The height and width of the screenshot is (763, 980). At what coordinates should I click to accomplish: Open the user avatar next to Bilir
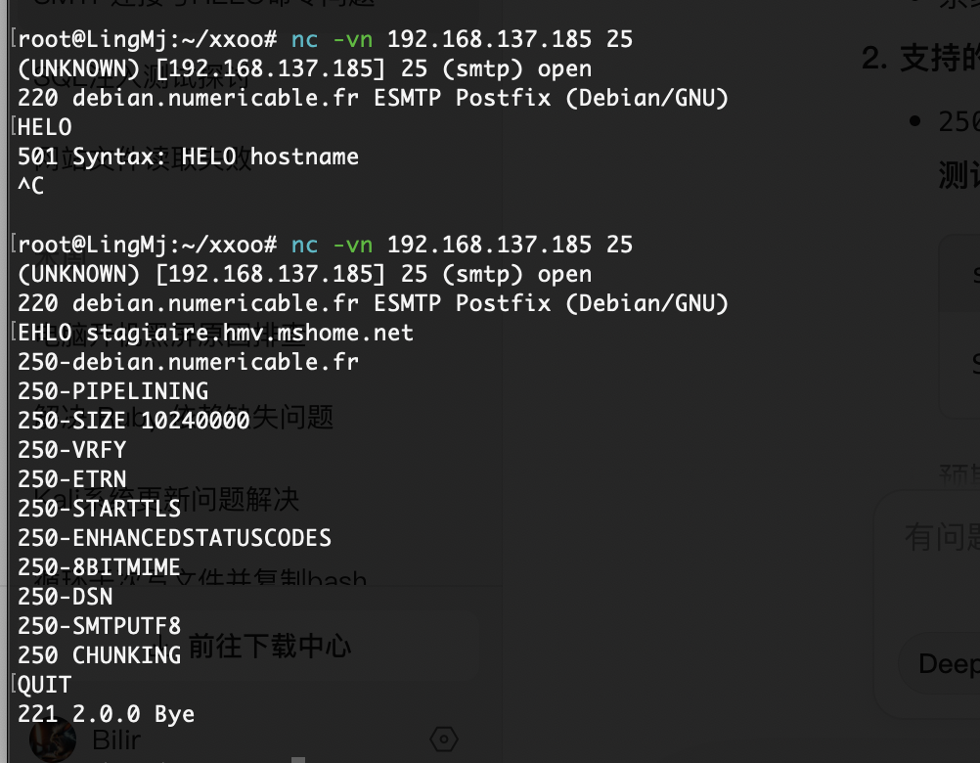coord(53,740)
